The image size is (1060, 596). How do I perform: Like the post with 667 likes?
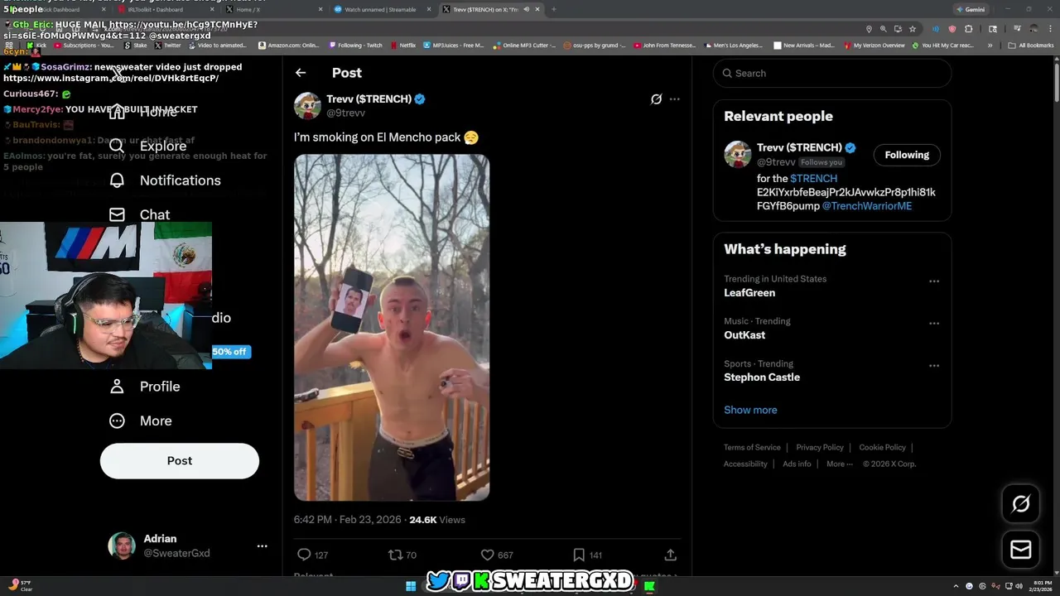pyautogui.click(x=487, y=555)
